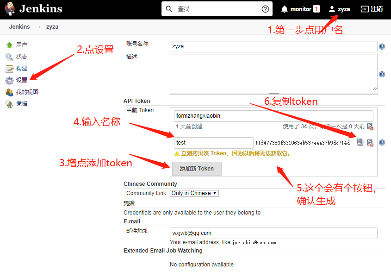The width and height of the screenshot is (391, 272).
Task: Click the formzhangxiaobin token name field
Action: pyautogui.click(x=273, y=116)
